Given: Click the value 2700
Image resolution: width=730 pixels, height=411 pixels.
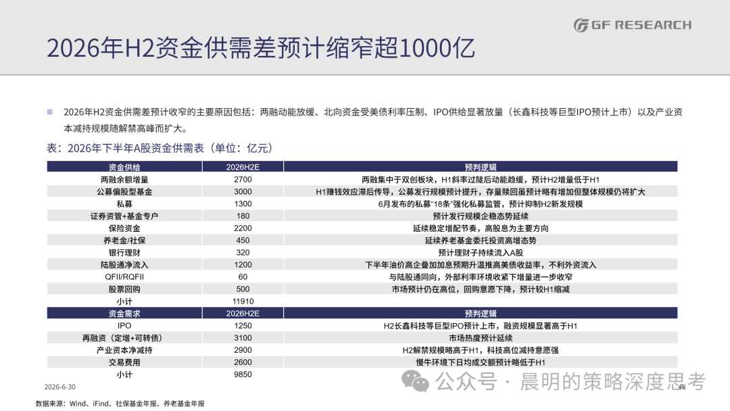Looking at the screenshot, I should pos(243,180).
